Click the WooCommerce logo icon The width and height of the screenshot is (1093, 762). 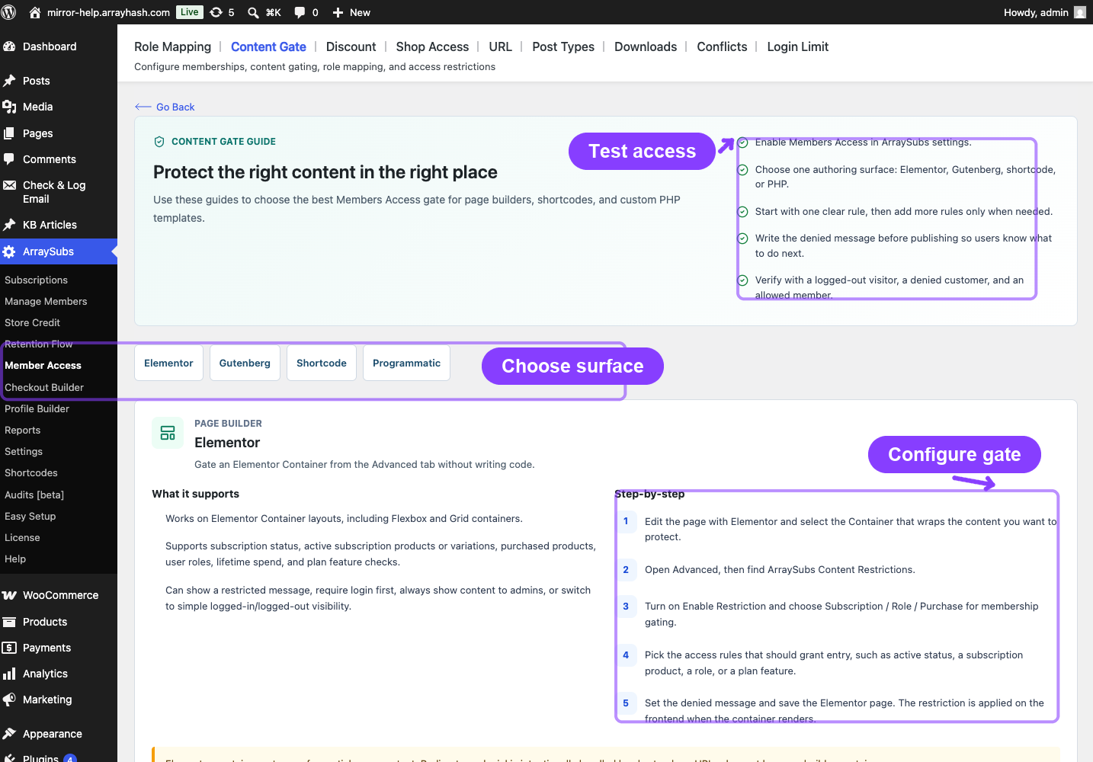click(9, 595)
